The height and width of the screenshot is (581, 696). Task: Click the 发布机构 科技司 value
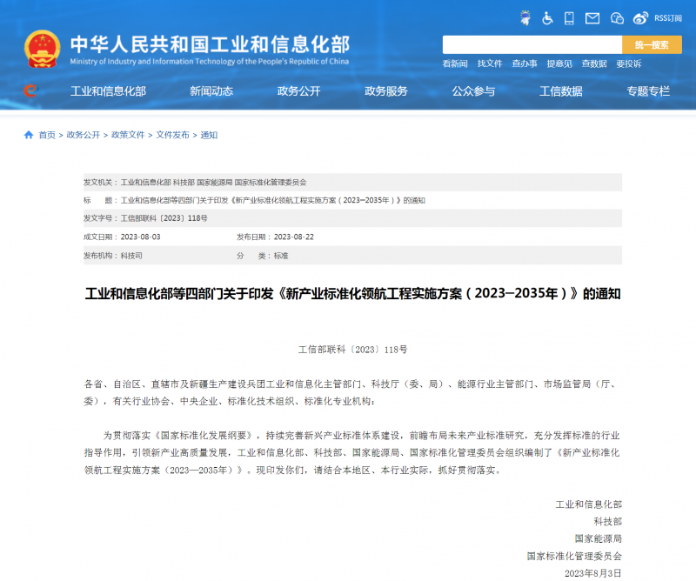coord(131,256)
